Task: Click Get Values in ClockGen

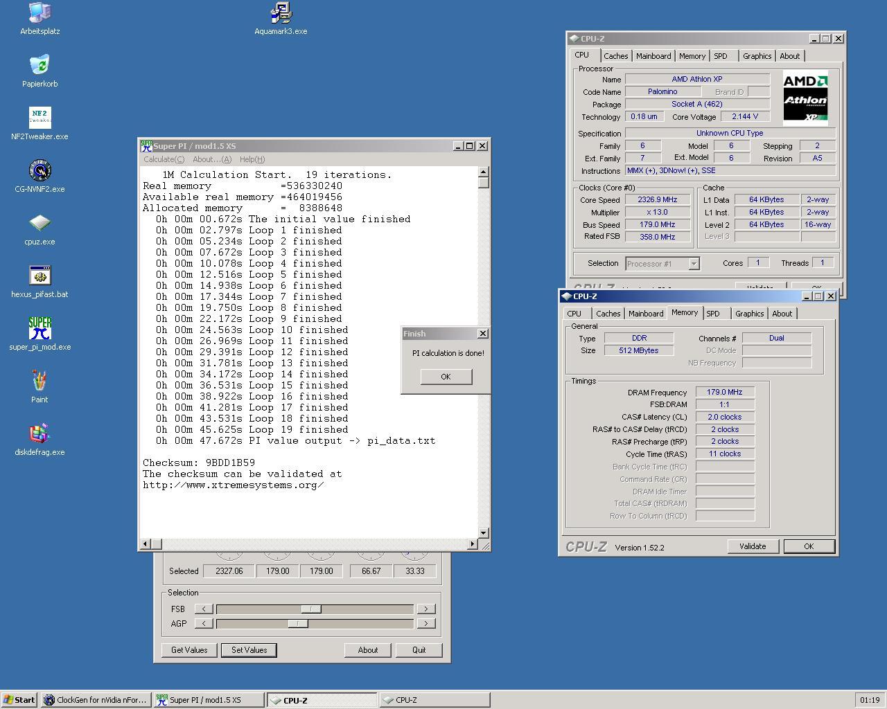Action: 189,650
